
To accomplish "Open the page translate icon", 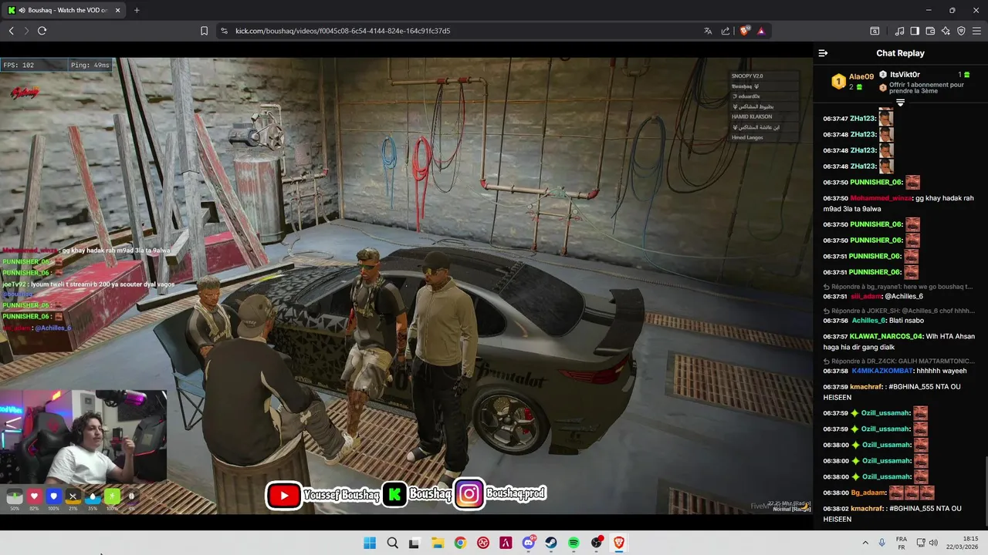I will pyautogui.click(x=708, y=31).
